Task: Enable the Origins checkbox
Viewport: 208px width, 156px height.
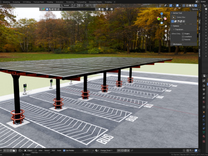Action: pyautogui.click(x=183, y=34)
